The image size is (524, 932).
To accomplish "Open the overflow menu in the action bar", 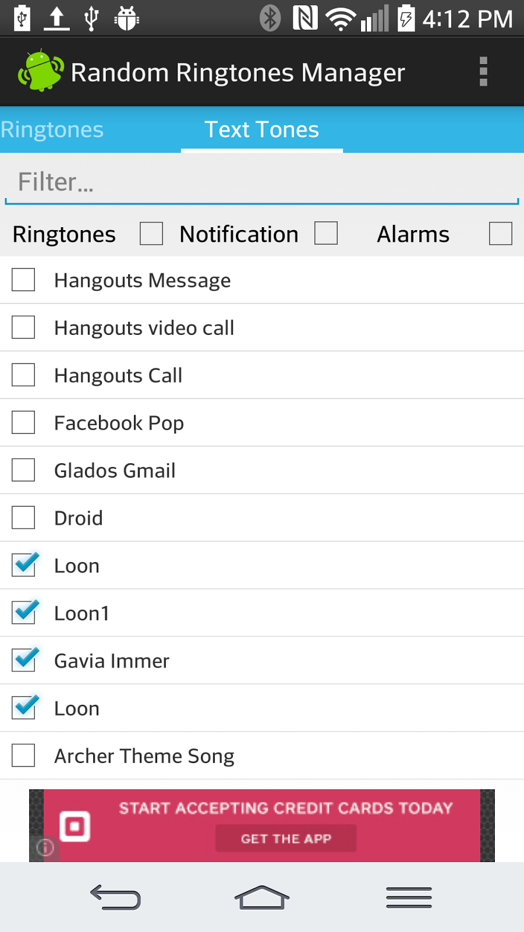I will (x=483, y=72).
